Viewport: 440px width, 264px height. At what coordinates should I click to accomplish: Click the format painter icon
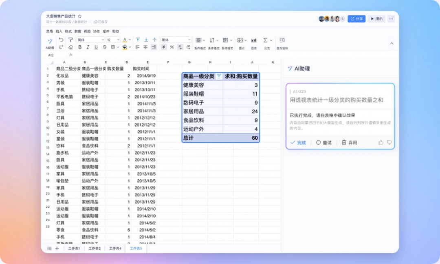pyautogui.click(x=70, y=40)
